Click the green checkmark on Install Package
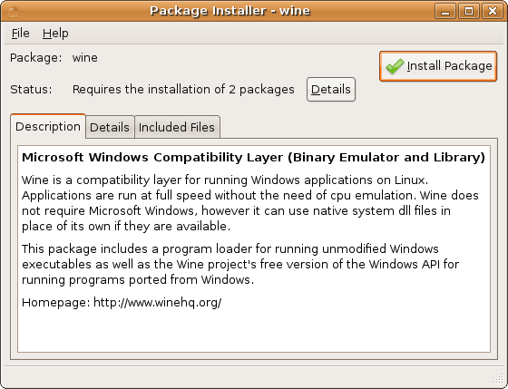508x389 pixels. (395, 66)
